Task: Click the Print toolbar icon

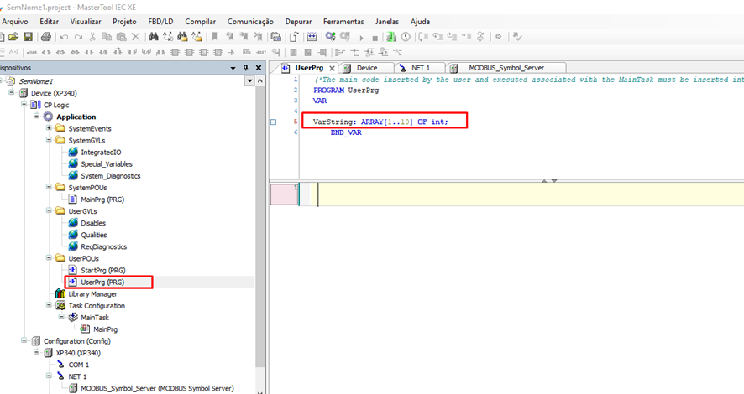Action: coord(46,37)
